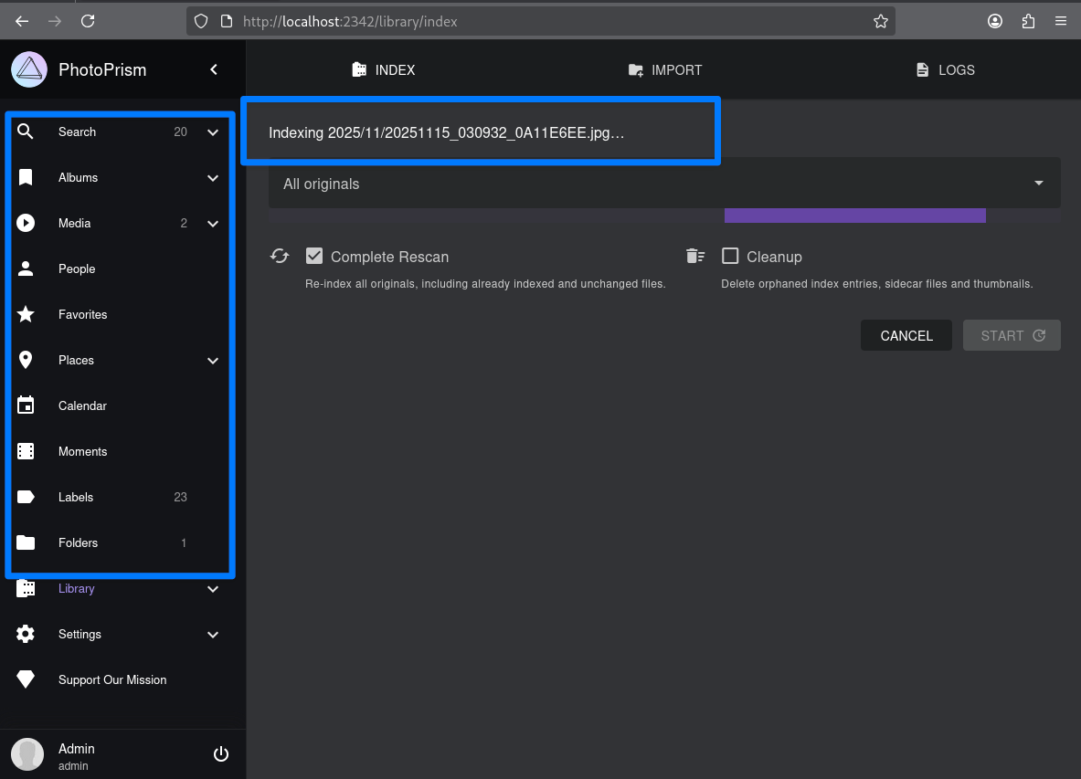Open Albums via the bookmark icon

(x=26, y=177)
